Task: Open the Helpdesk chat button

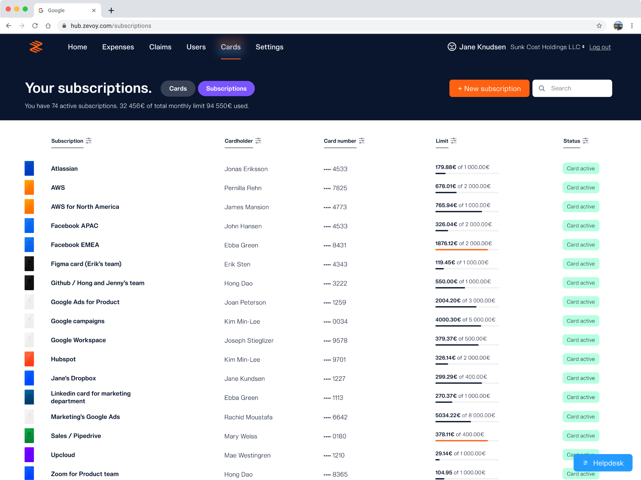Action: 603,463
